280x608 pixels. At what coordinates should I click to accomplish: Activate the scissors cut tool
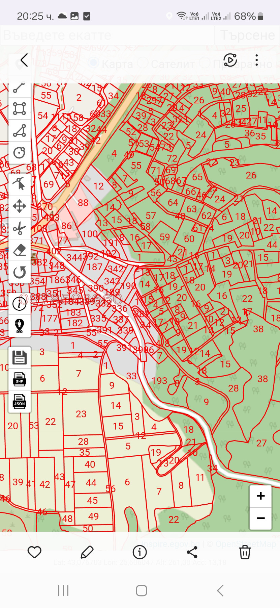(19, 228)
